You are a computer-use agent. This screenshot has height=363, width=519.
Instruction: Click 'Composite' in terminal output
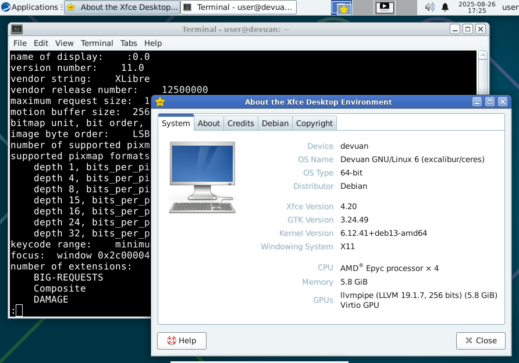coord(59,288)
